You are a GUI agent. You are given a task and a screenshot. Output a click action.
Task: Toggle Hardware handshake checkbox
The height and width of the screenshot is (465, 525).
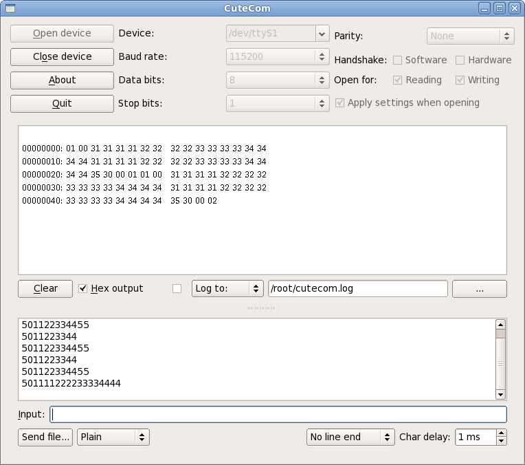(460, 60)
